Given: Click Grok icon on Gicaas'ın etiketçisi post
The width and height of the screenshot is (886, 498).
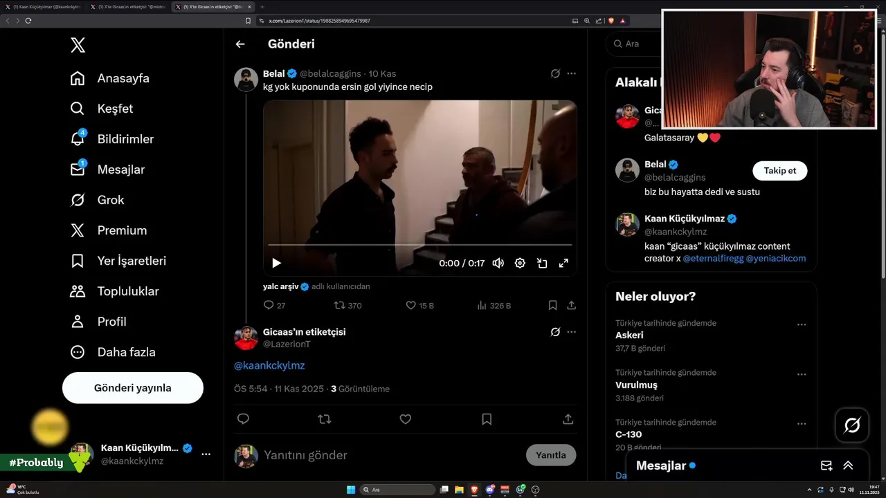Looking at the screenshot, I should tap(555, 332).
